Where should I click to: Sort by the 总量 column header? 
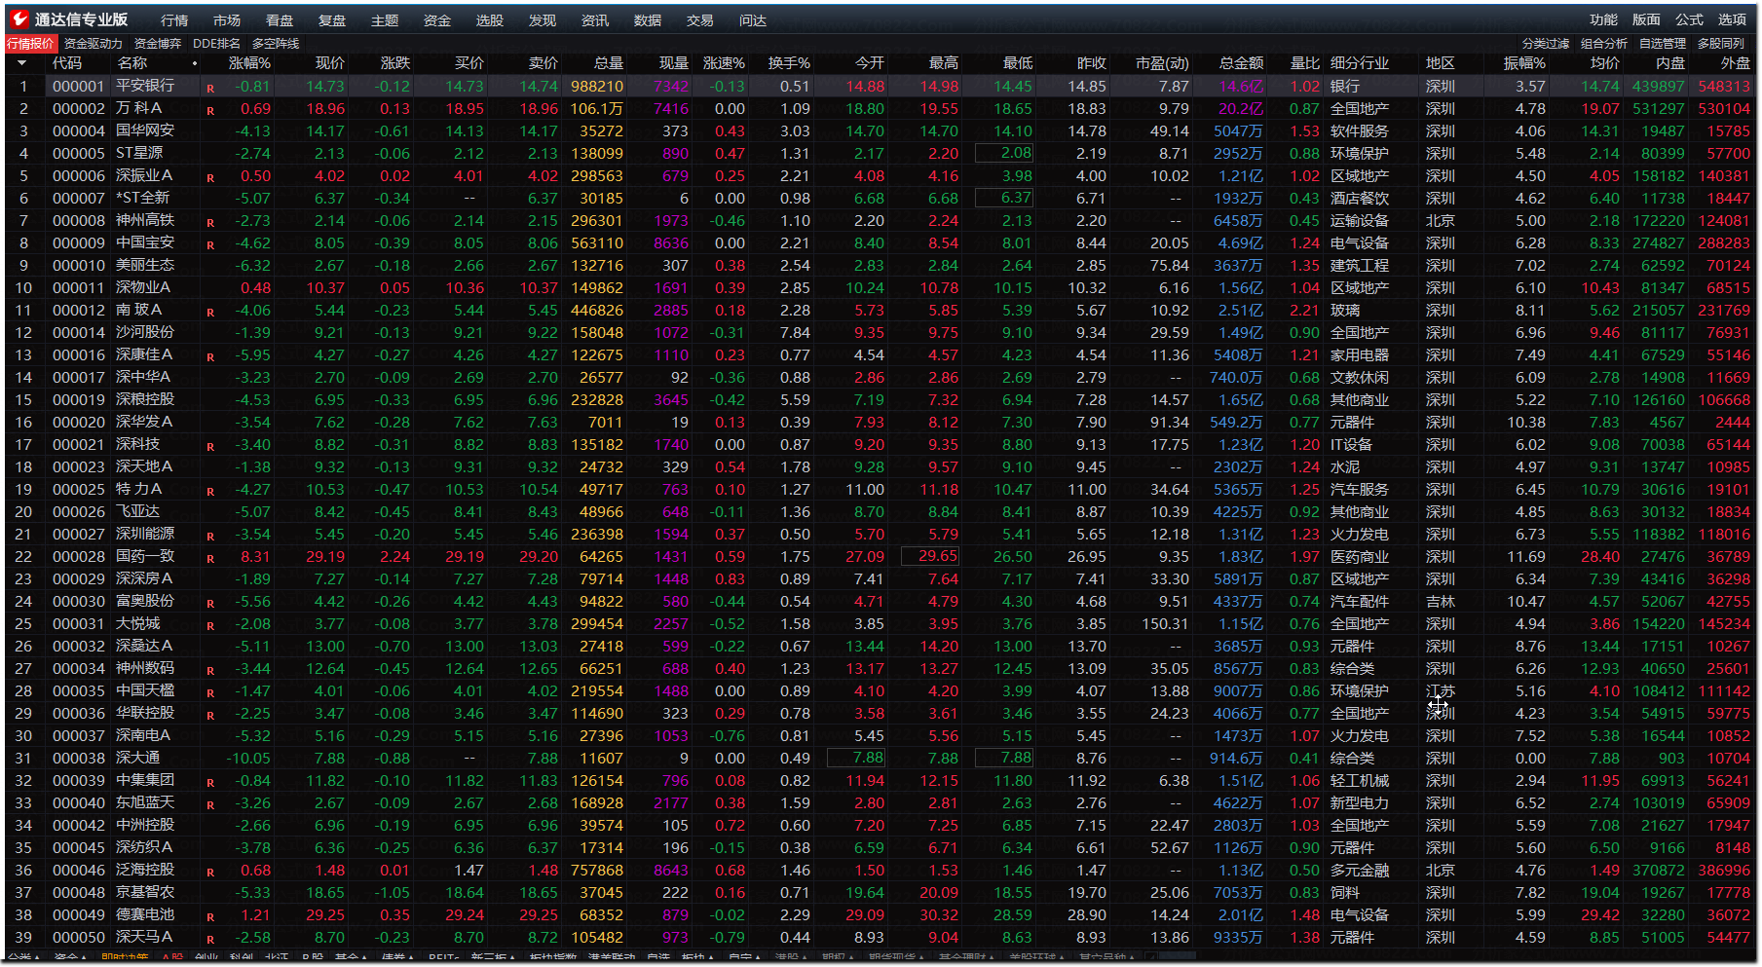point(609,63)
